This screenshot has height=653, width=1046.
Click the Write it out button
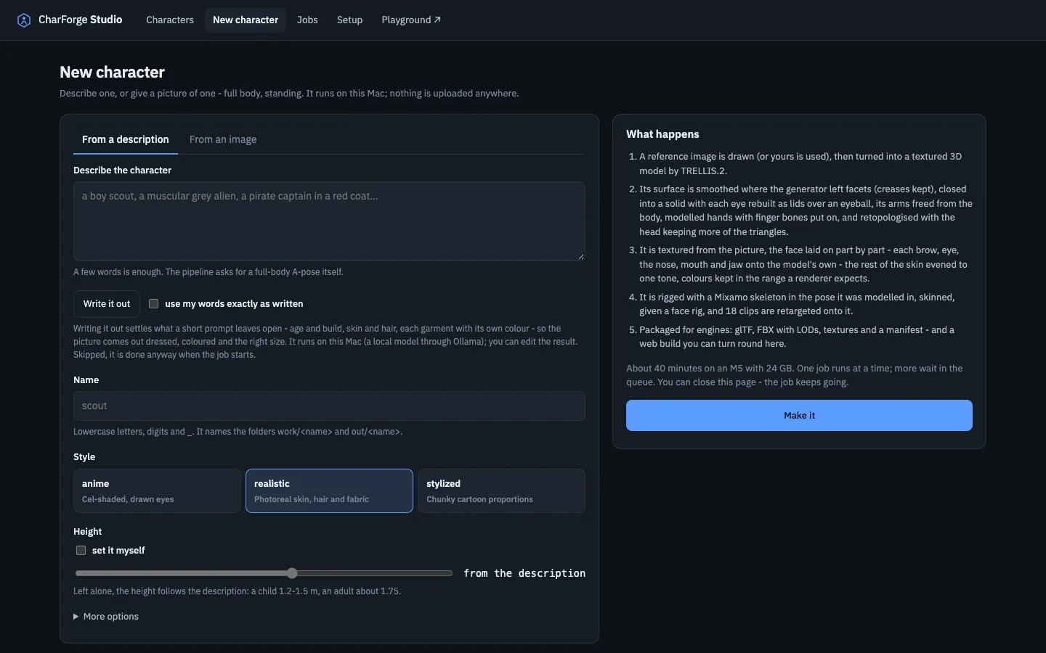pos(107,304)
